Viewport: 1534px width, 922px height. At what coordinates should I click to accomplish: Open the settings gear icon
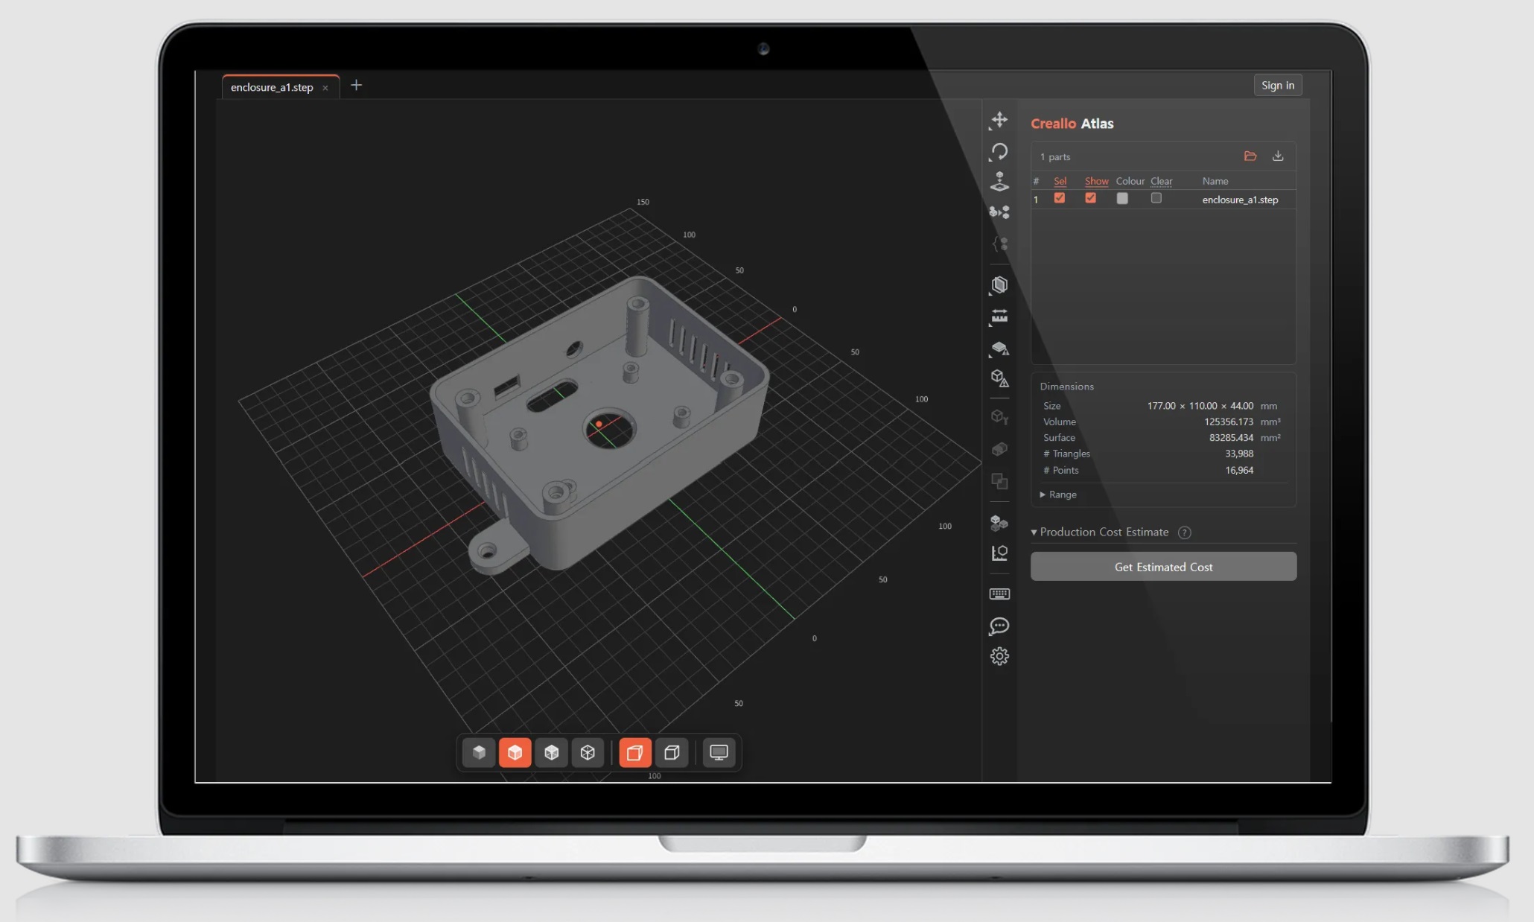point(999,656)
